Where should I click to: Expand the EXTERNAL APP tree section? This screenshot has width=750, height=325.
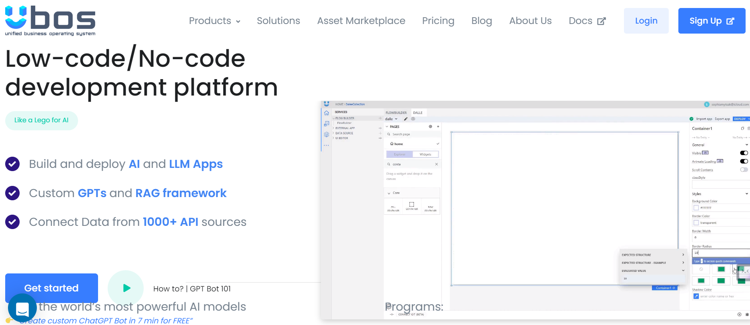(x=333, y=128)
